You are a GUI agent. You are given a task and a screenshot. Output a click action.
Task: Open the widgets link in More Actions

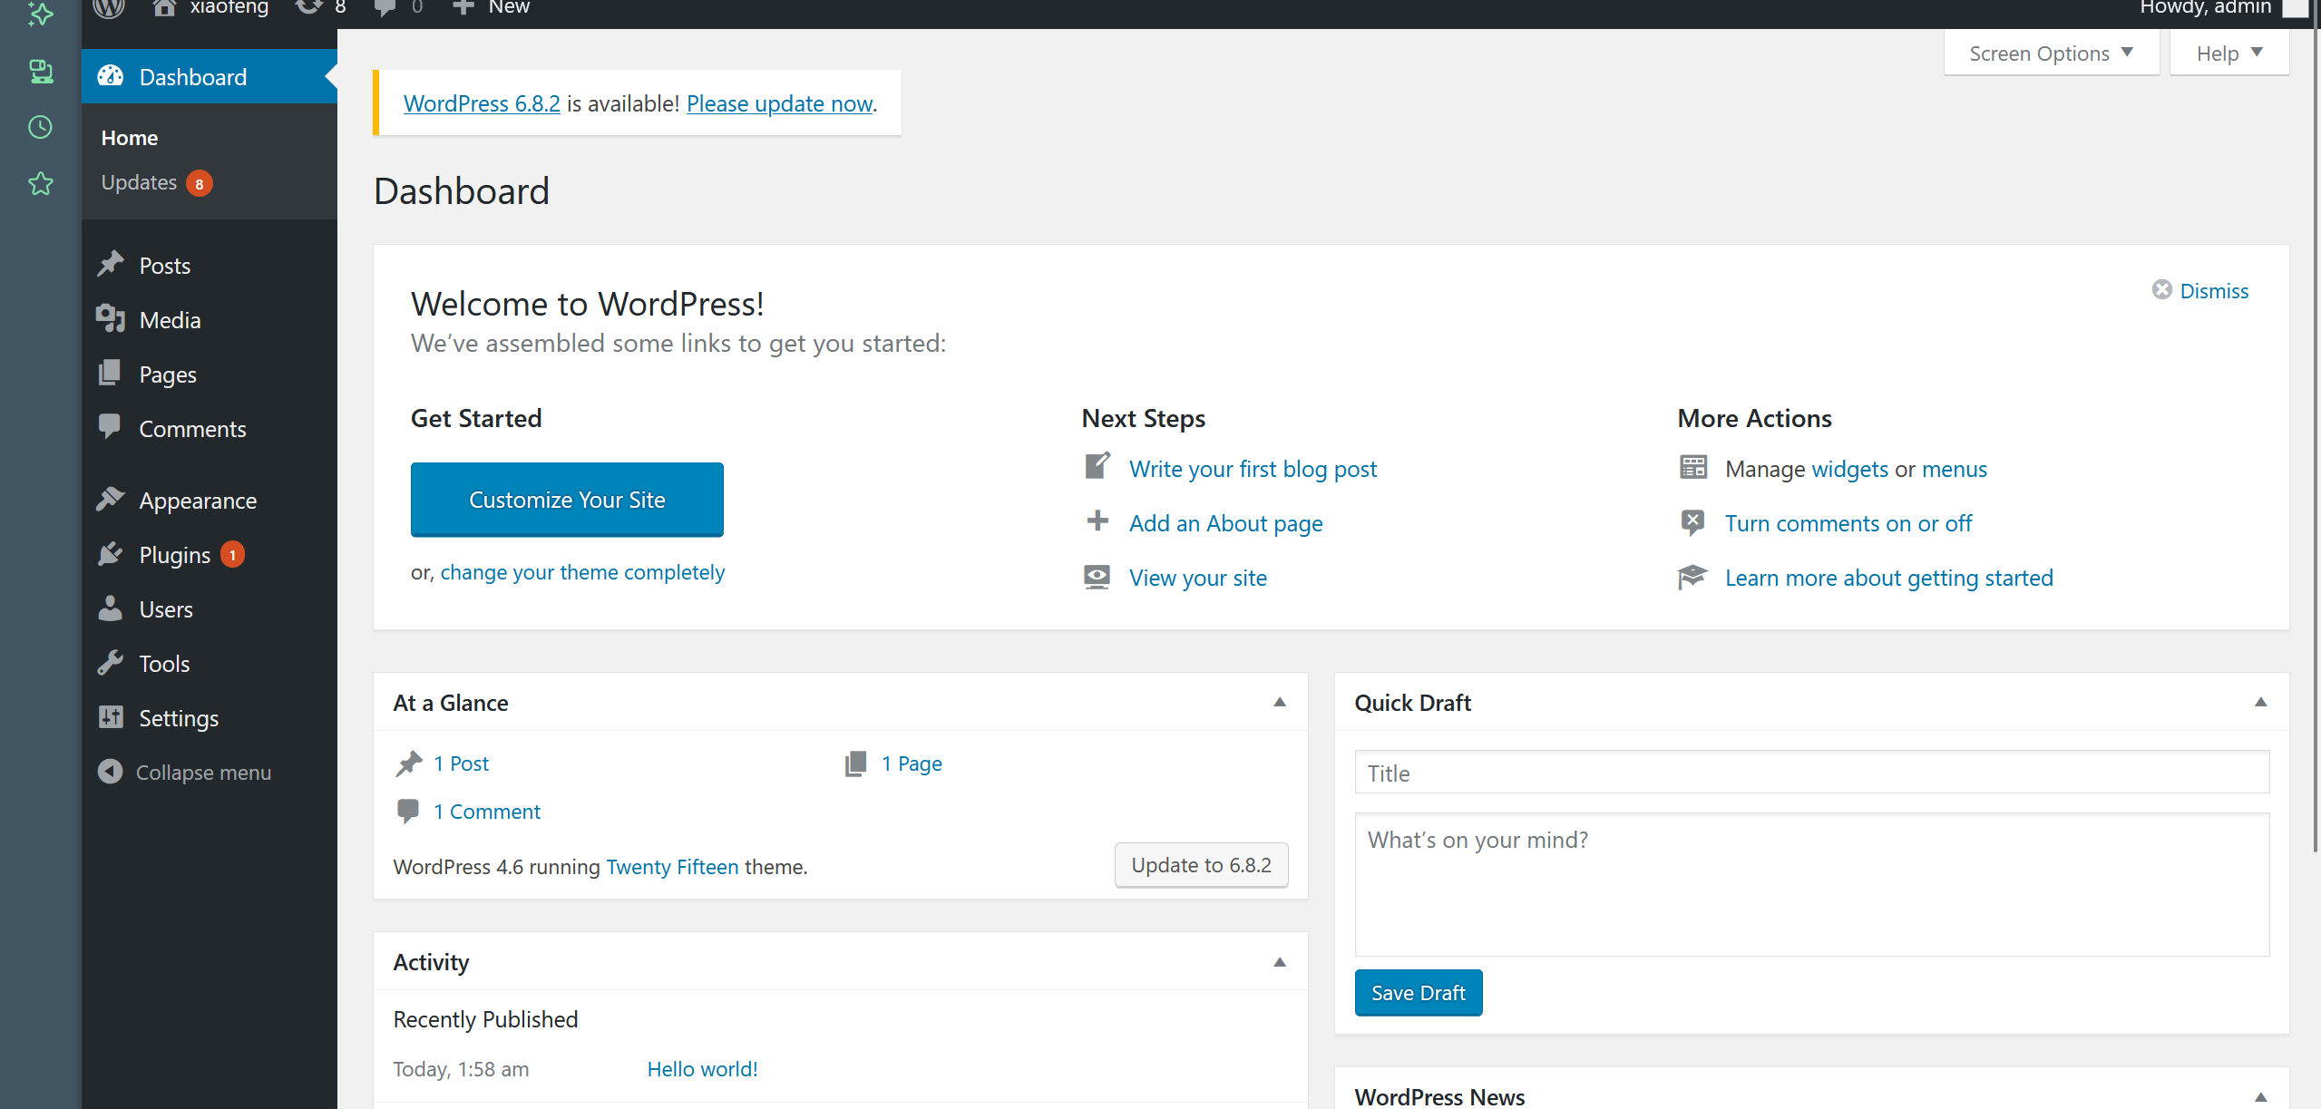click(x=1850, y=469)
